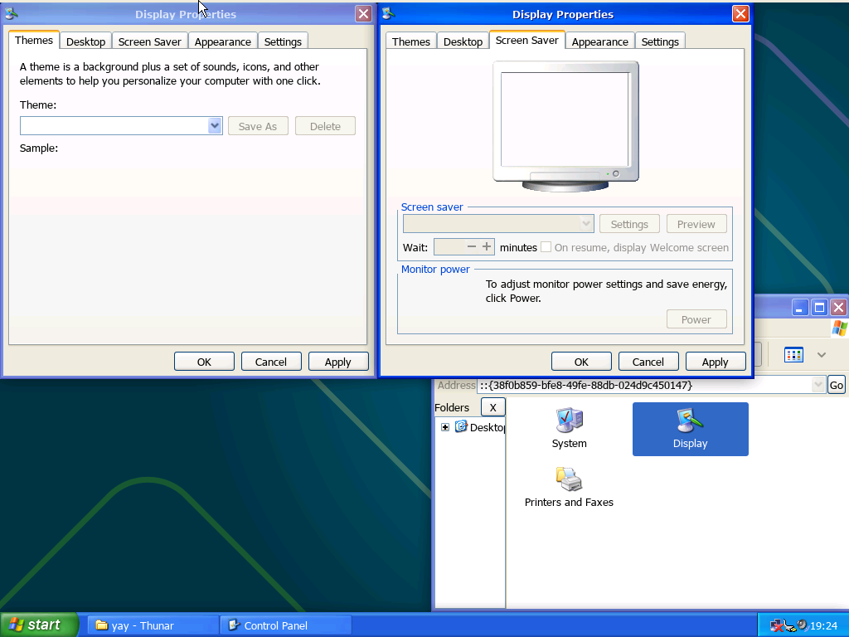
Task: Open the Theme dropdown list
Action: 215,126
